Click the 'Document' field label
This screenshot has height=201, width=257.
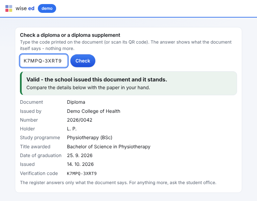click(x=31, y=102)
